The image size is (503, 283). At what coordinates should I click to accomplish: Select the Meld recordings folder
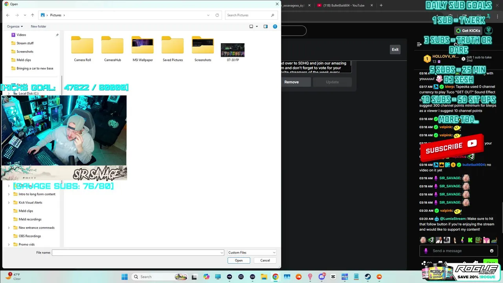point(30,219)
